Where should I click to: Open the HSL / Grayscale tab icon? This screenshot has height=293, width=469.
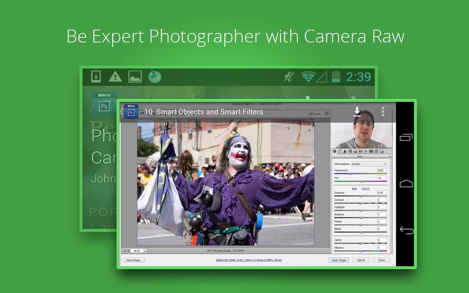tap(350, 151)
